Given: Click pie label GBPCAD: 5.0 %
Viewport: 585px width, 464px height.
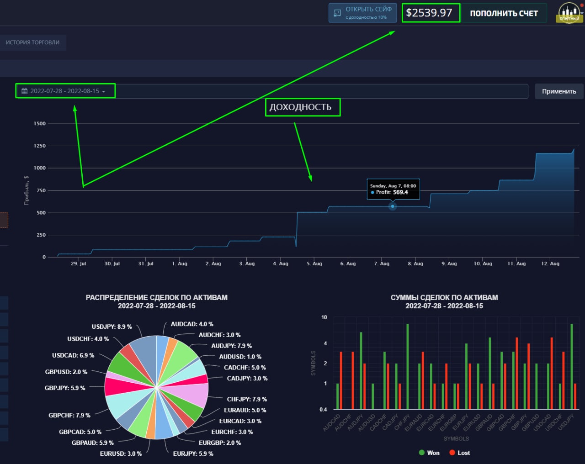Looking at the screenshot, I should click(80, 432).
